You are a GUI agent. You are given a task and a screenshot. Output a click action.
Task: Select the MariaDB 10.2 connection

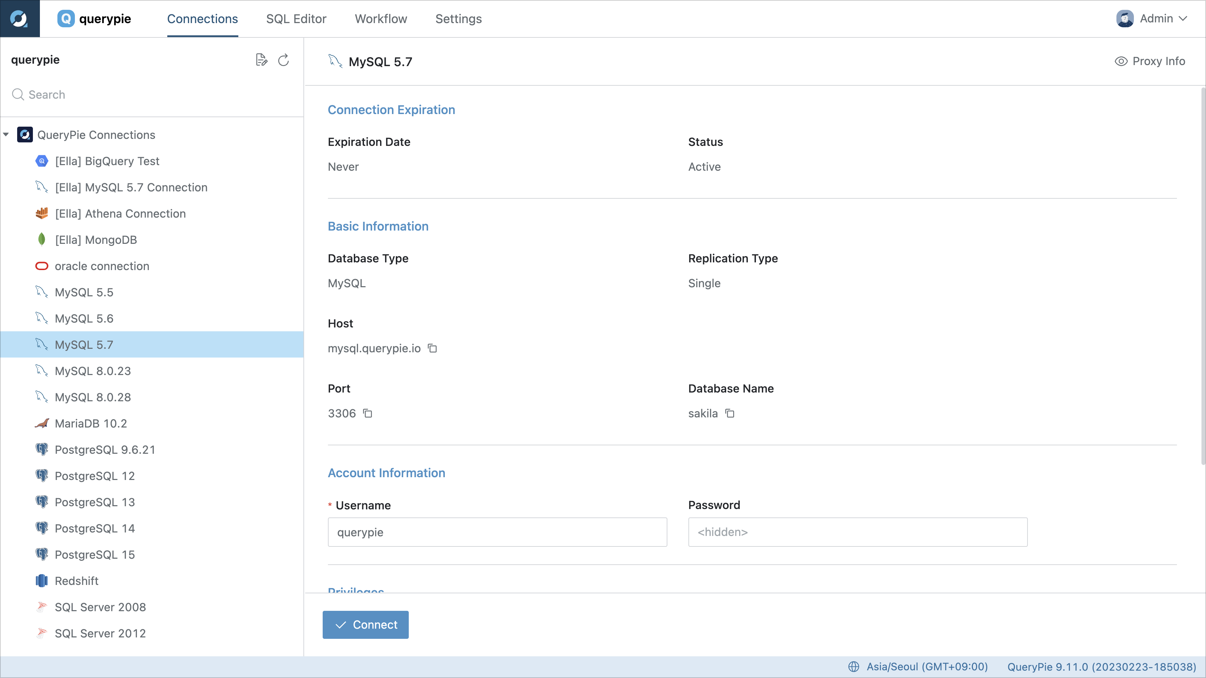click(91, 423)
